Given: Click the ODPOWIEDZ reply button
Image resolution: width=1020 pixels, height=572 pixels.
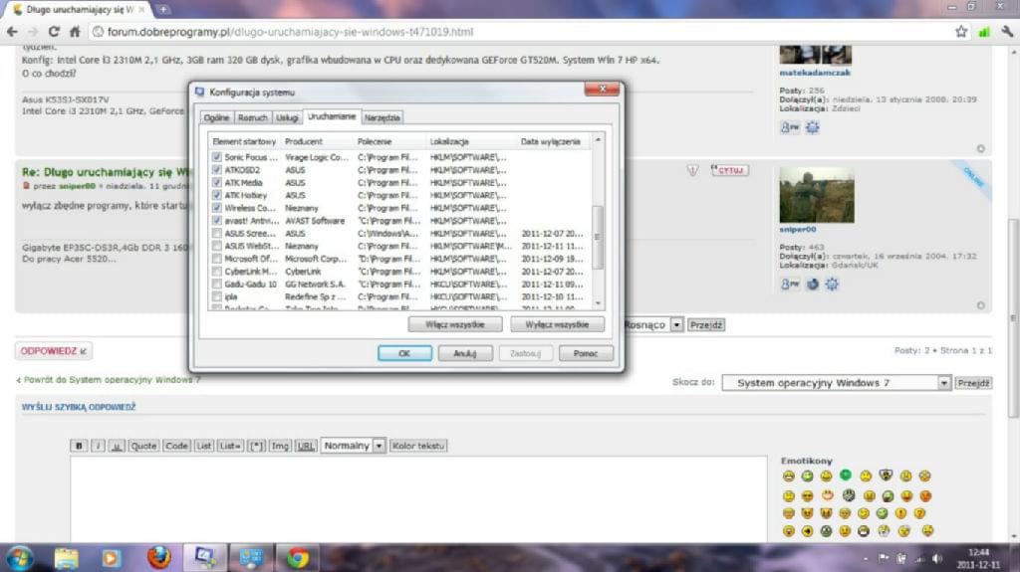Looking at the screenshot, I should tap(54, 351).
